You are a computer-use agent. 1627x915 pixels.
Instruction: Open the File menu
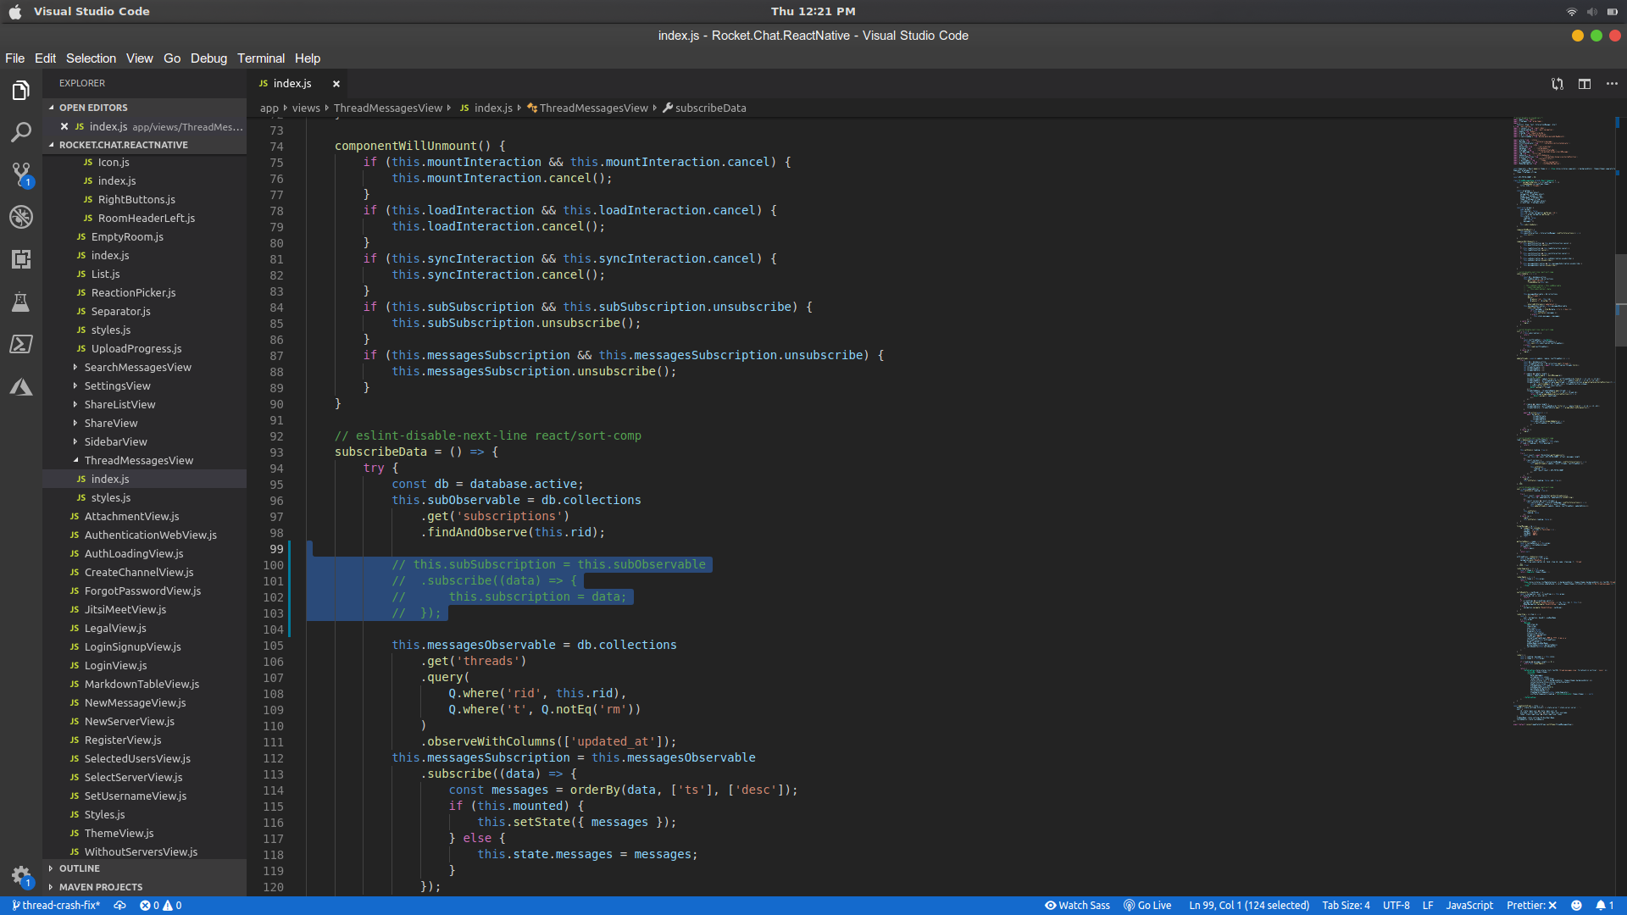point(14,58)
